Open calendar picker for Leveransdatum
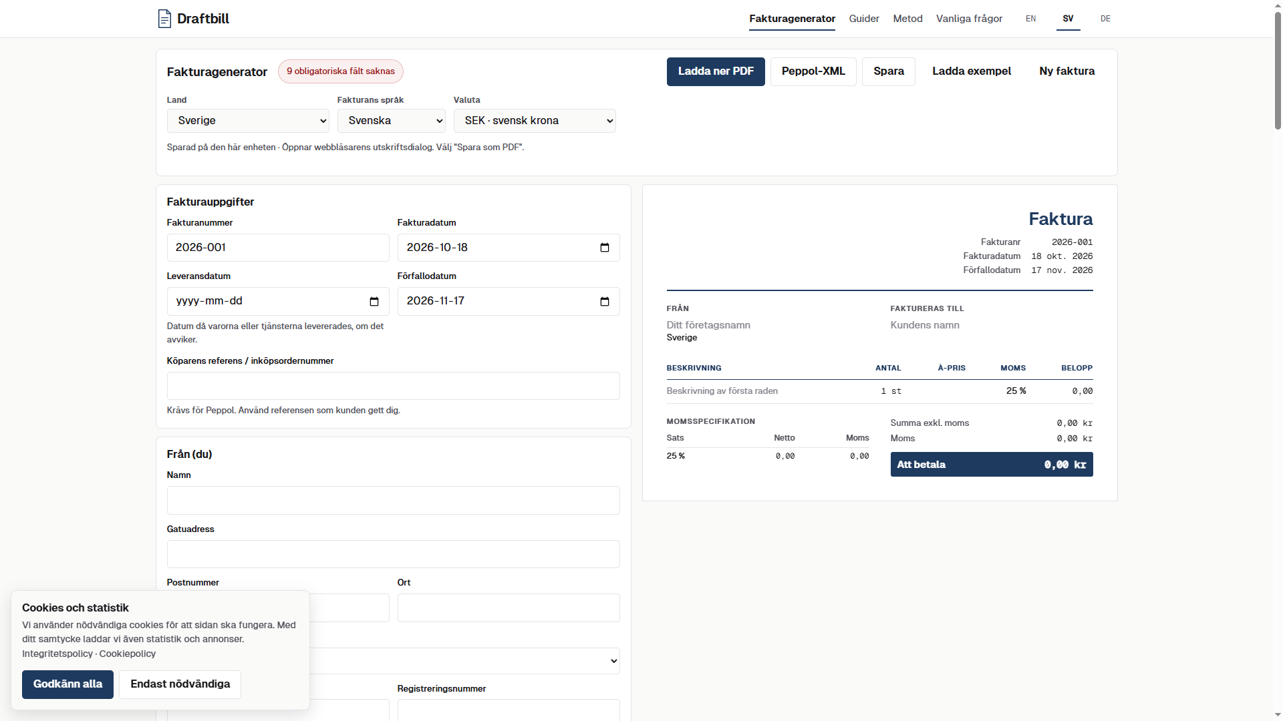This screenshot has height=721, width=1283. coord(374,301)
